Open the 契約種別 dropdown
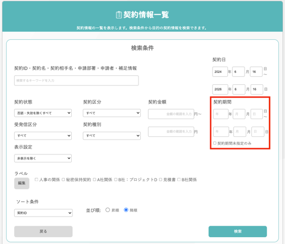This screenshot has height=244, width=285. 112,136
